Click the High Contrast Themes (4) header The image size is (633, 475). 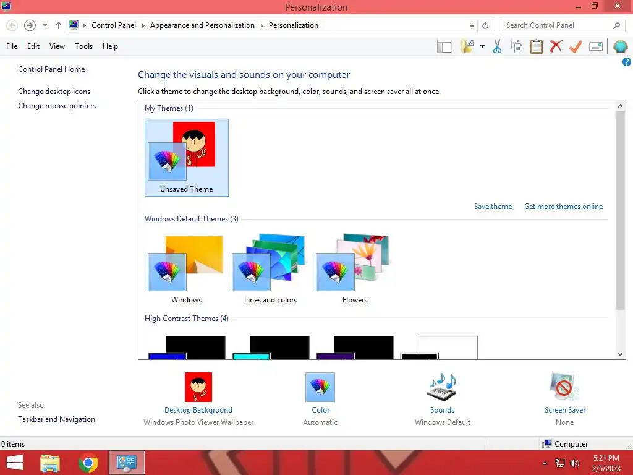click(187, 319)
